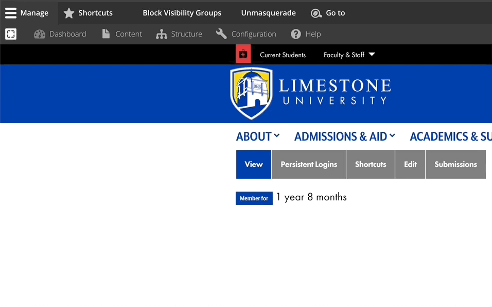Viewport: 492px width, 307px height.
Task: Open Block Visibility Groups
Action: pyautogui.click(x=182, y=13)
